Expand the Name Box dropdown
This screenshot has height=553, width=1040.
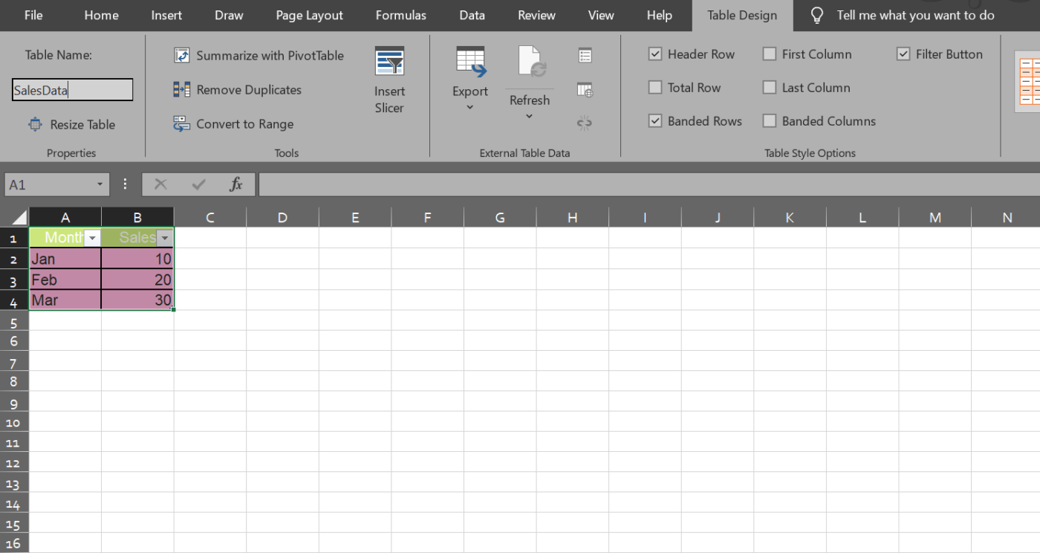point(99,184)
